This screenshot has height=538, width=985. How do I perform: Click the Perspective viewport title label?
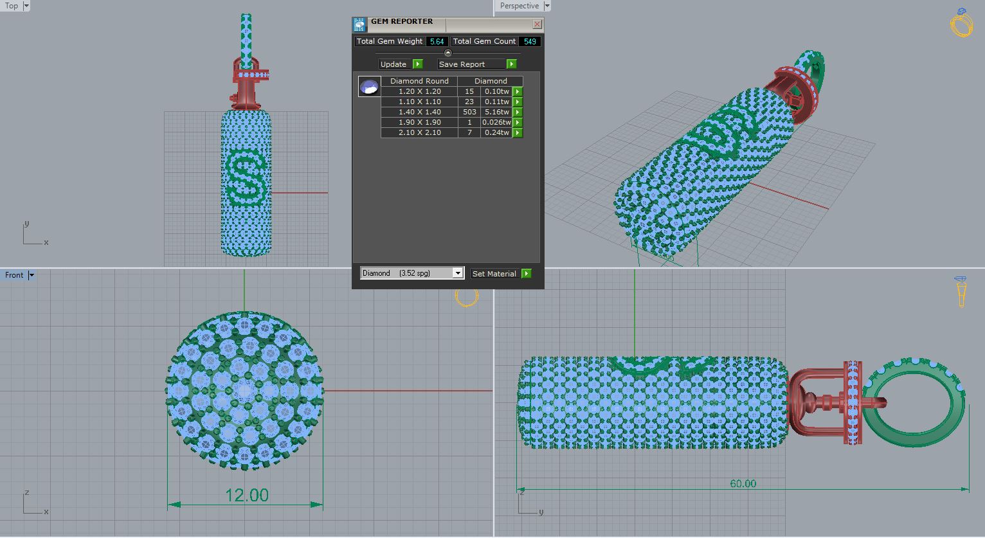click(519, 6)
